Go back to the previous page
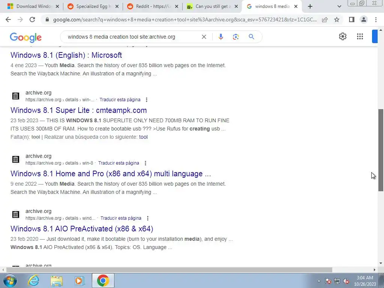Image resolution: width=384 pixels, height=288 pixels. [x=8, y=19]
